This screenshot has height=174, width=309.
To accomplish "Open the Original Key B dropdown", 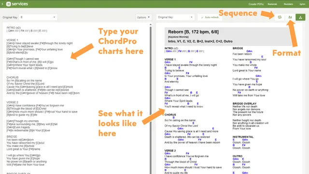I will (x=38, y=17).
